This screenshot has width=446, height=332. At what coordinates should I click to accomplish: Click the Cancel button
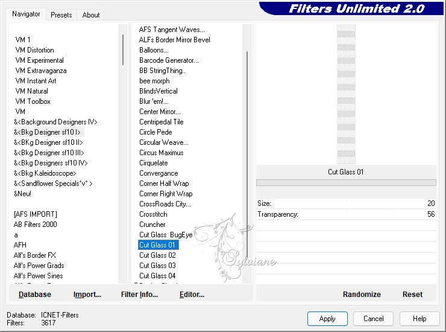373,319
